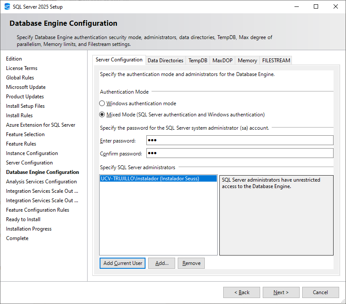This screenshot has width=346, height=304.
Task: Minimize the setup window
Action: point(297,6)
